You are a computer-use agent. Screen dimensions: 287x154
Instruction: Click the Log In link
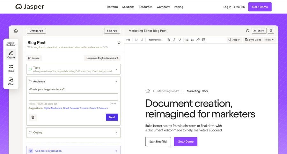227,7
